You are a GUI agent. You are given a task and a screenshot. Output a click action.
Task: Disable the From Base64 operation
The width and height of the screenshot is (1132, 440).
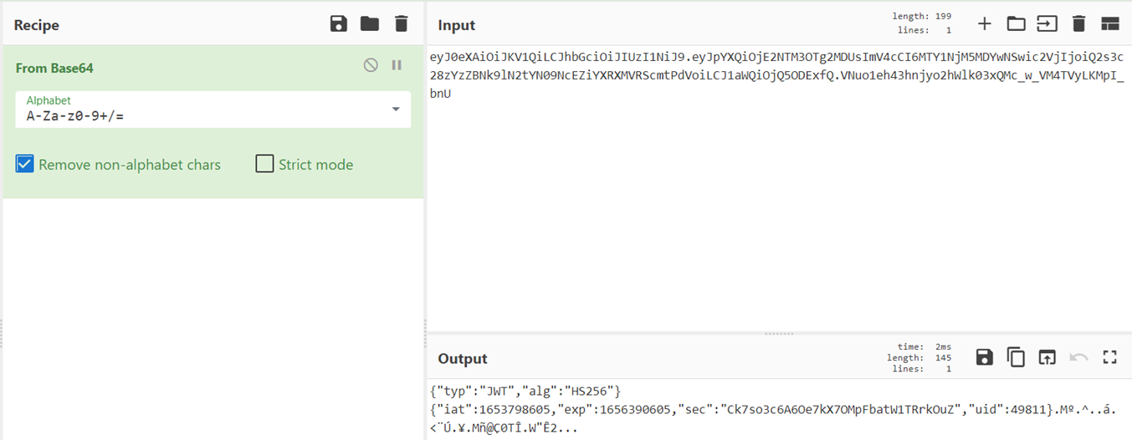pyautogui.click(x=371, y=65)
